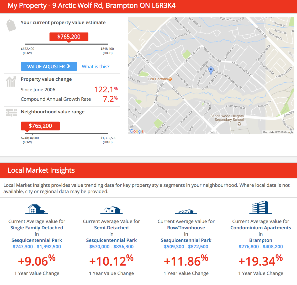This screenshot has height=285, width=297.
Task: Click the '$509,300 - $872,500' value range
Action: [x=186, y=246]
